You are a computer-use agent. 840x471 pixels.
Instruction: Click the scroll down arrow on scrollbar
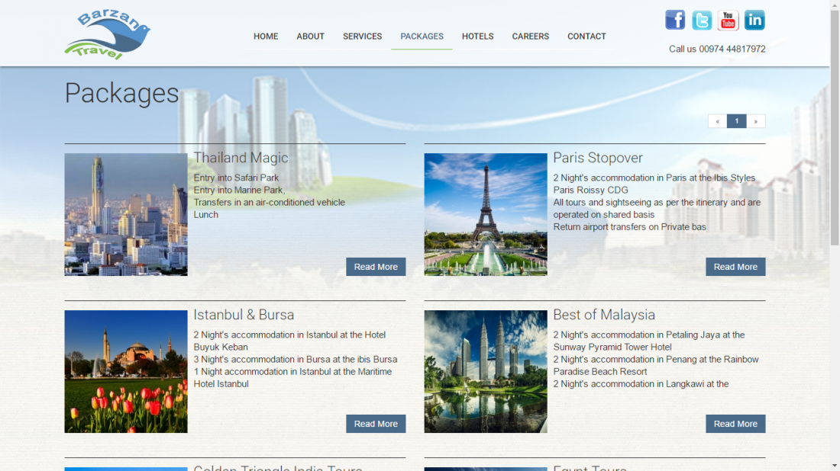pyautogui.click(x=834, y=465)
